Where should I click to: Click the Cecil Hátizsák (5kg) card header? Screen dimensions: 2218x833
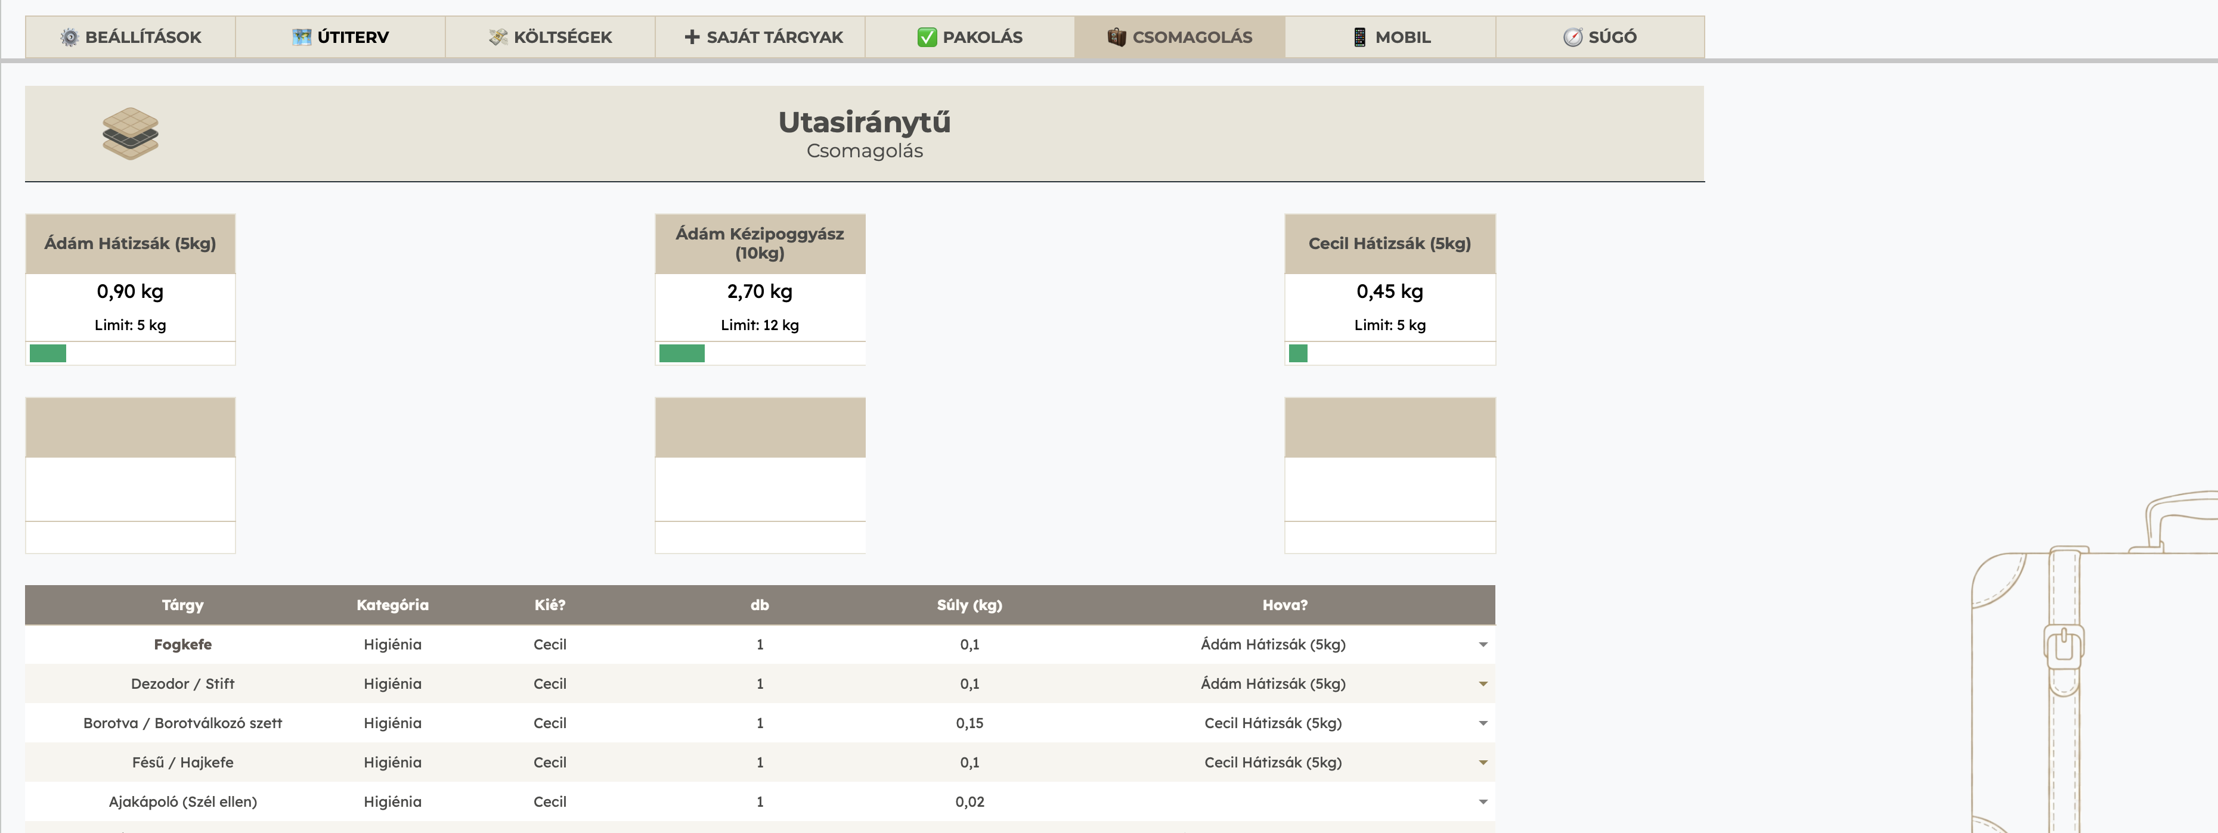pos(1389,244)
